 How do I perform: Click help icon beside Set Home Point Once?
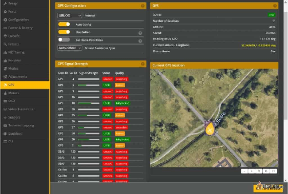(x=140, y=41)
